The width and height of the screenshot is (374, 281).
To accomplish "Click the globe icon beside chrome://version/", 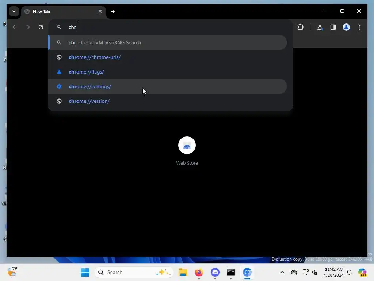I will click(59, 101).
